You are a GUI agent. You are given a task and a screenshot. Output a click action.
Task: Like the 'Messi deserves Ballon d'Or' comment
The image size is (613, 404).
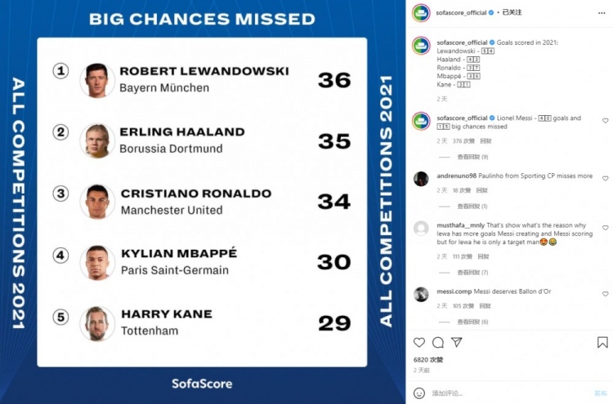point(606,294)
